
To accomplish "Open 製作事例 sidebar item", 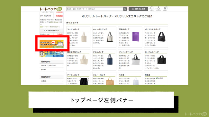I will click(x=51, y=70).
